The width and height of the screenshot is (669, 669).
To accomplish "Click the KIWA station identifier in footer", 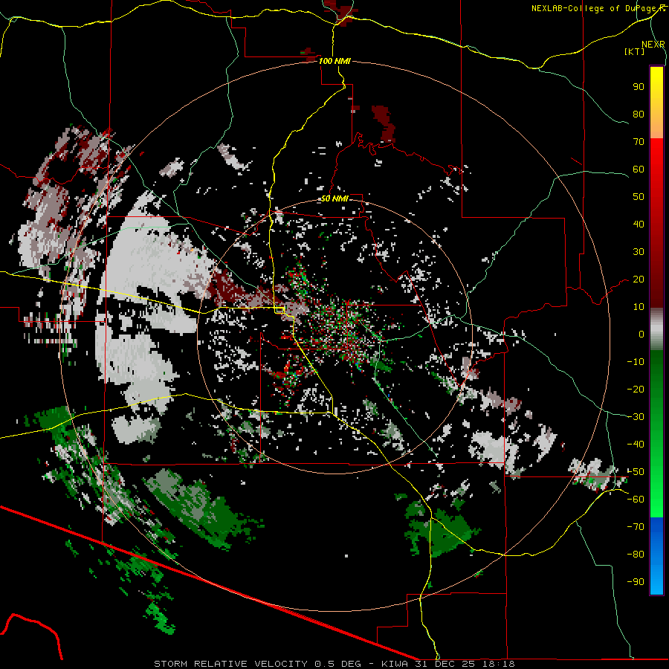I will [x=395, y=664].
